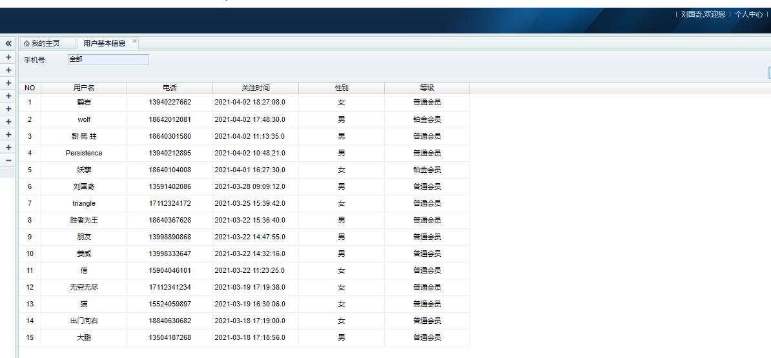This screenshot has width=771, height=358.
Task: Click the double-chevron sidebar toggle icon
Action: (x=8, y=43)
